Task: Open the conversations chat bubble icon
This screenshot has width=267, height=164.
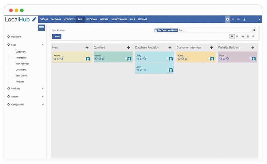Action: click(x=238, y=19)
